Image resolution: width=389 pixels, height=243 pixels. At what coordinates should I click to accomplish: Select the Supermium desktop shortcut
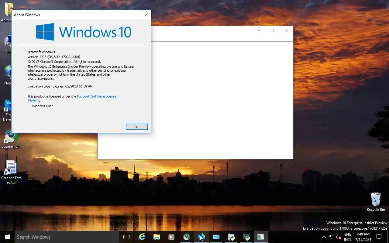coord(11,139)
